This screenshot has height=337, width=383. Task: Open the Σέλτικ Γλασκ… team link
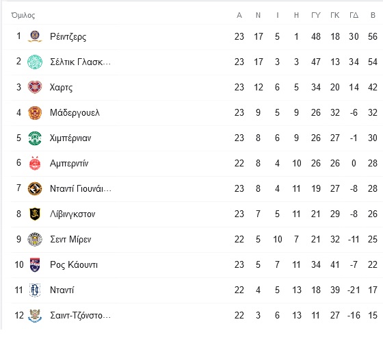pyautogui.click(x=81, y=62)
